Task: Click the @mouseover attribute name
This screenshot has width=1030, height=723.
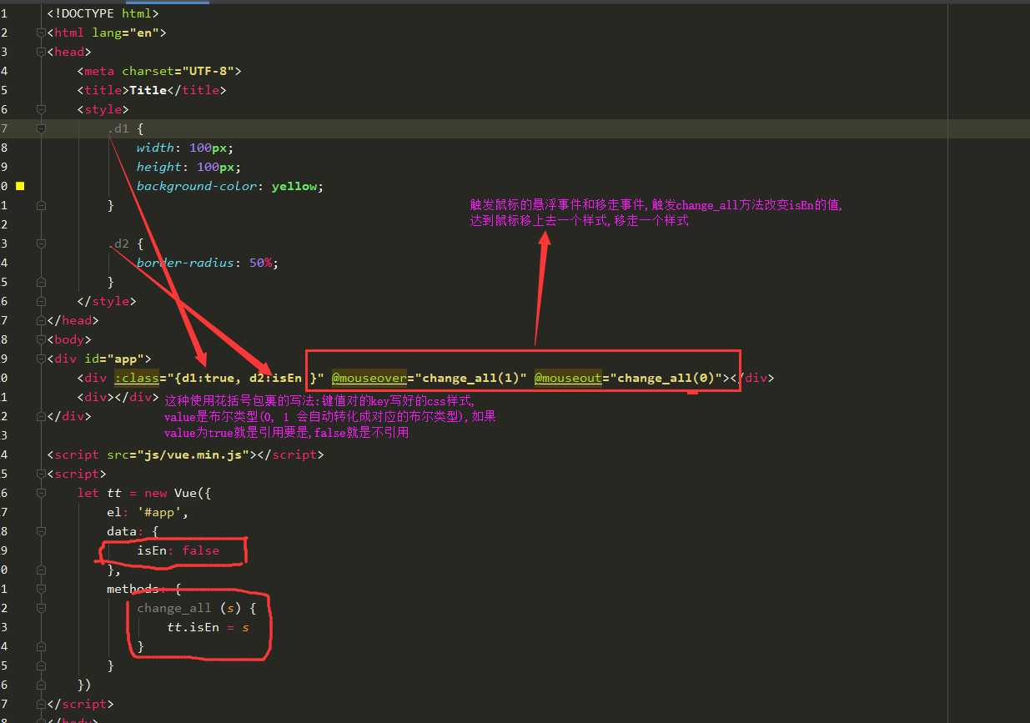Action: 369,378
